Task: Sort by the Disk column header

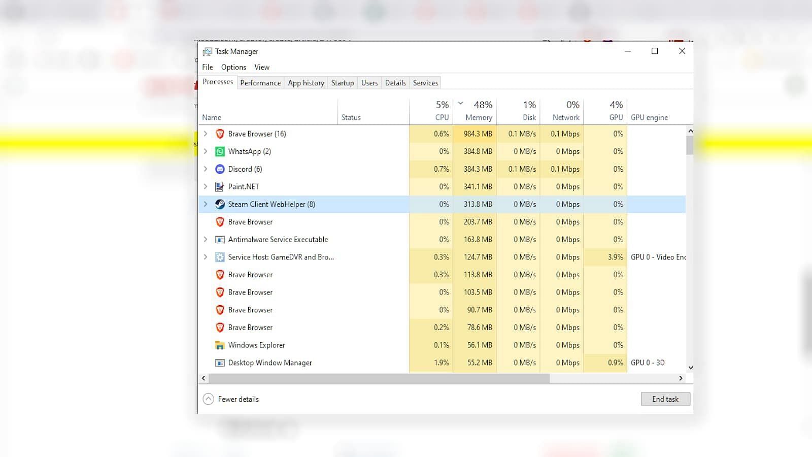Action: (x=518, y=112)
